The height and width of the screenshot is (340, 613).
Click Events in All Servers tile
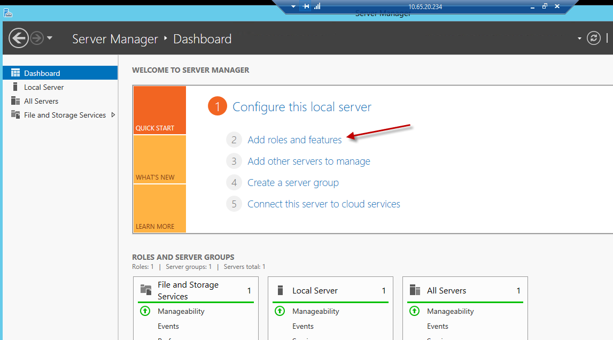438,326
